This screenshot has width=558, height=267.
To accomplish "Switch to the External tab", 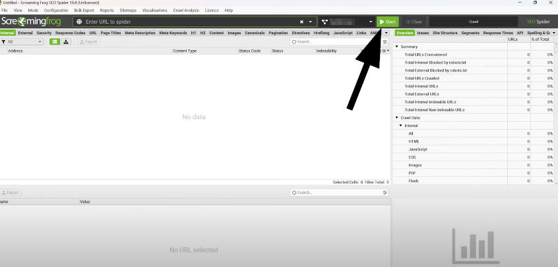I will (x=25, y=33).
